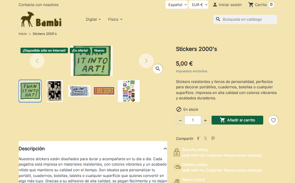Click the Security policy padlock icon

(x=177, y=152)
